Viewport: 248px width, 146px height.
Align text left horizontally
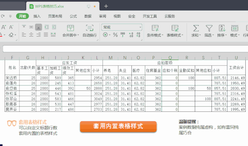click(24, 35)
